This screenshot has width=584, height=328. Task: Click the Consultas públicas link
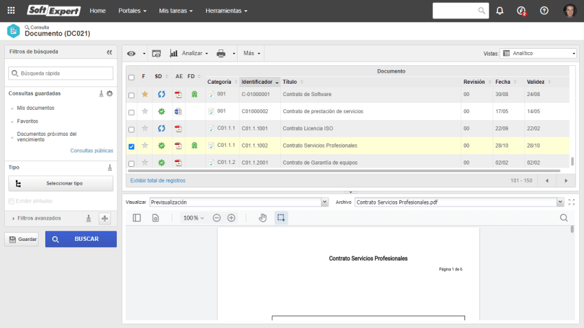91,150
